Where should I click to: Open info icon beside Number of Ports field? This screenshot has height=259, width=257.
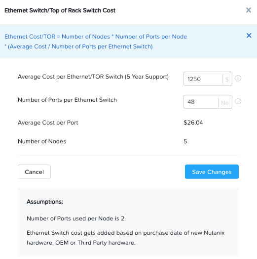[x=238, y=101]
